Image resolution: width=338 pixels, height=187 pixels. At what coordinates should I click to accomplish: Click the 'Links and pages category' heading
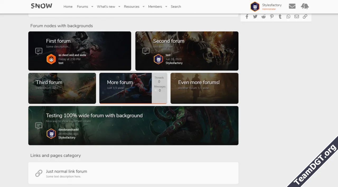point(55,155)
